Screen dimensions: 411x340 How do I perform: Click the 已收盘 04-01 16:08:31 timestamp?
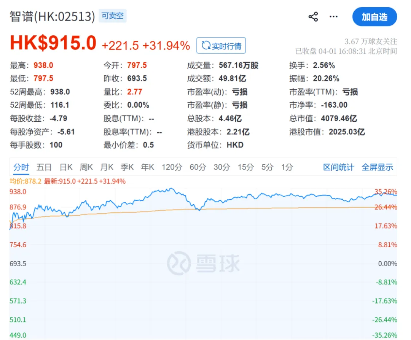346,51
